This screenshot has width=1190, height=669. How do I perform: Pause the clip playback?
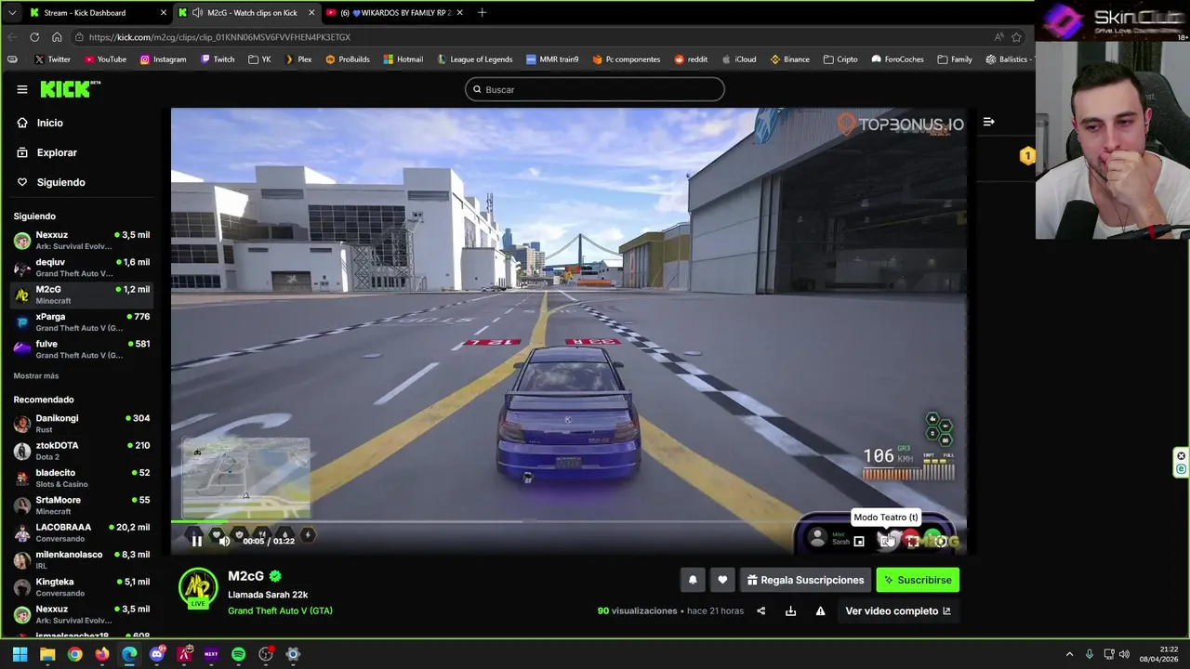[196, 541]
